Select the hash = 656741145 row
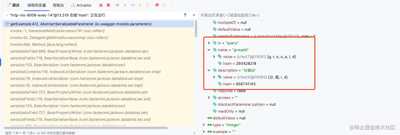The image size is (400, 135). click(x=299, y=84)
